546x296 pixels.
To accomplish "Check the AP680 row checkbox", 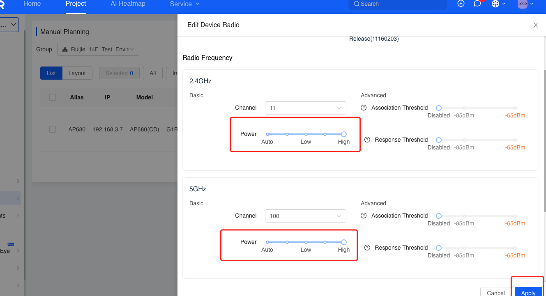I will coord(53,129).
